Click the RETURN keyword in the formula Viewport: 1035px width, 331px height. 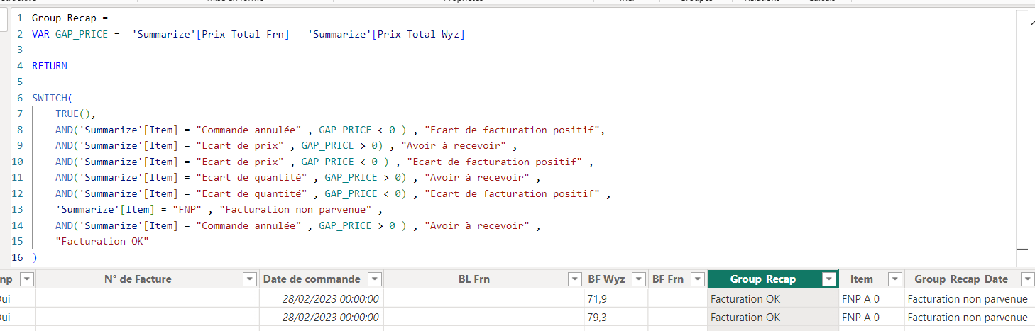click(50, 66)
